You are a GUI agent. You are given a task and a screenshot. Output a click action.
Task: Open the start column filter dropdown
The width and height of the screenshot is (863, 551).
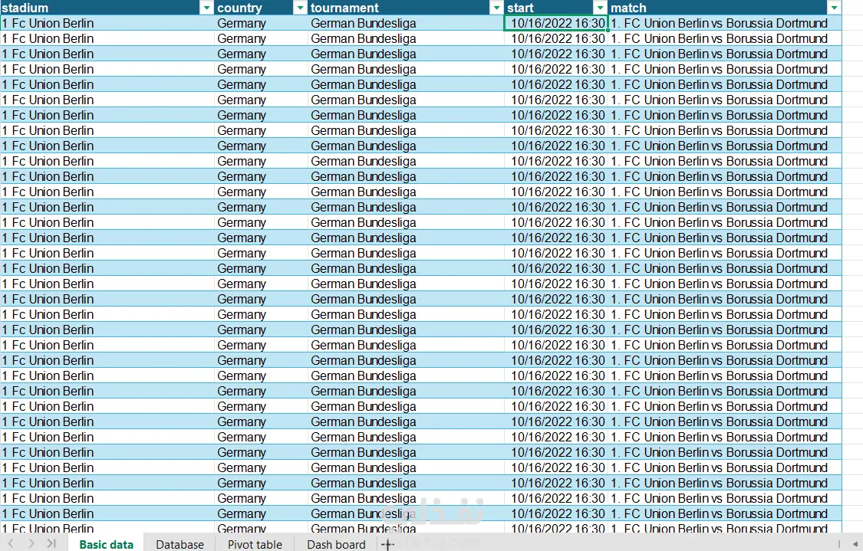(600, 8)
